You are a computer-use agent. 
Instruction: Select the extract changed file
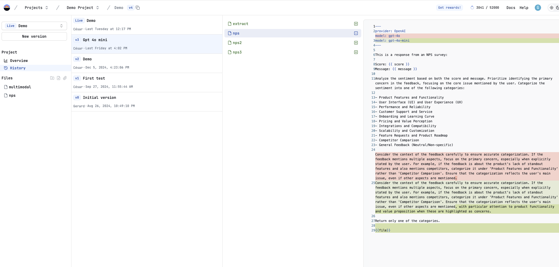pyautogui.click(x=293, y=24)
